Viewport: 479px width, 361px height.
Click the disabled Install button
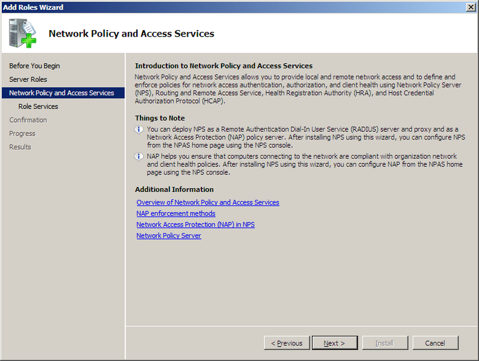point(385,343)
